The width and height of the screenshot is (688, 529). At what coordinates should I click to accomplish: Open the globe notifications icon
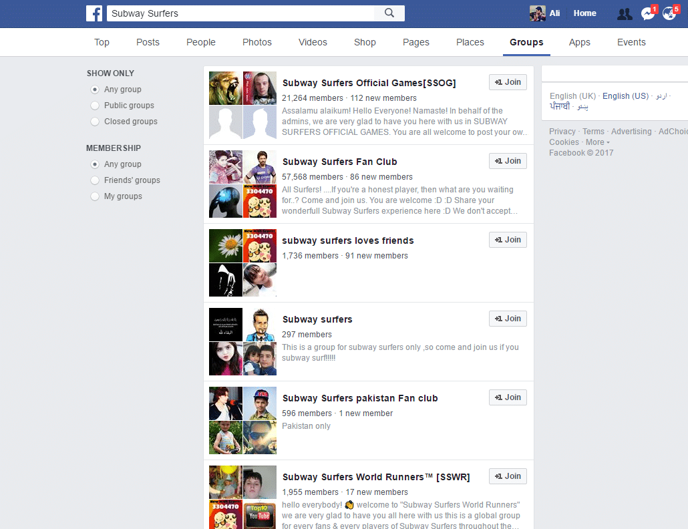pyautogui.click(x=669, y=13)
